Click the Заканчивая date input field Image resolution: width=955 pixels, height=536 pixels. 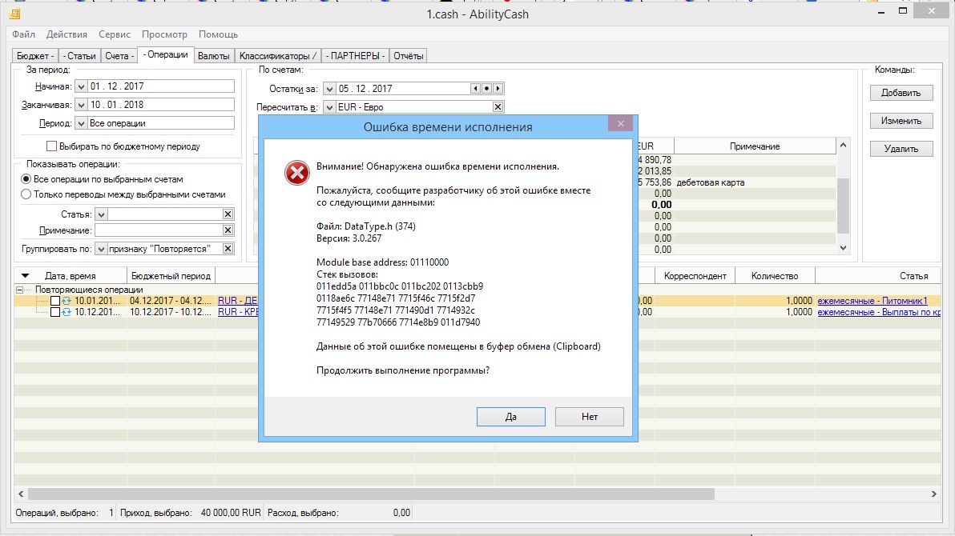click(x=160, y=105)
